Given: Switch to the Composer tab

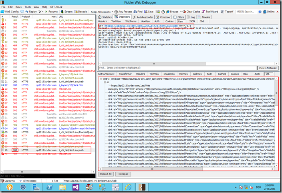Looking at the screenshot, I should [163, 17].
